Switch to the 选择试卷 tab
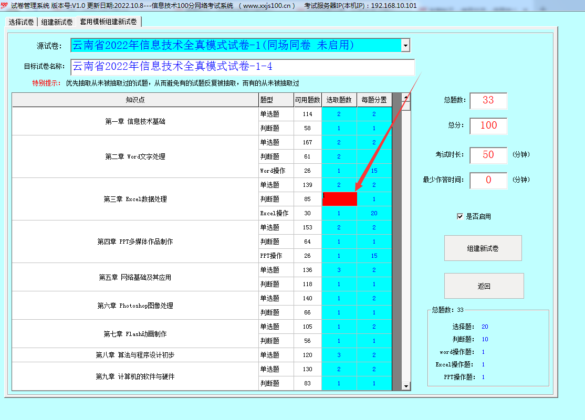 tap(21, 22)
